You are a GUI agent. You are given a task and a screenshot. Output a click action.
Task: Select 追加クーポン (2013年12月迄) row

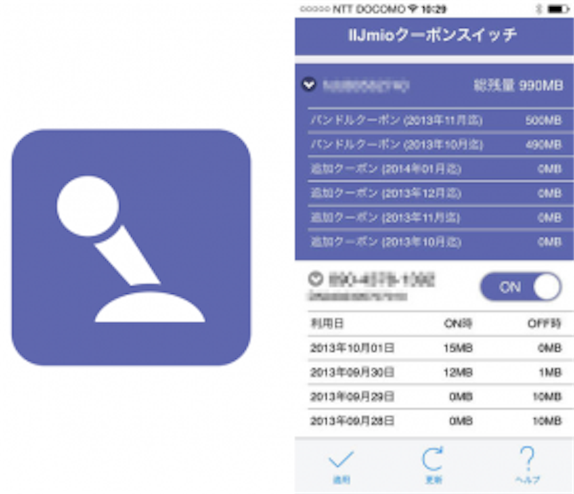point(436,193)
